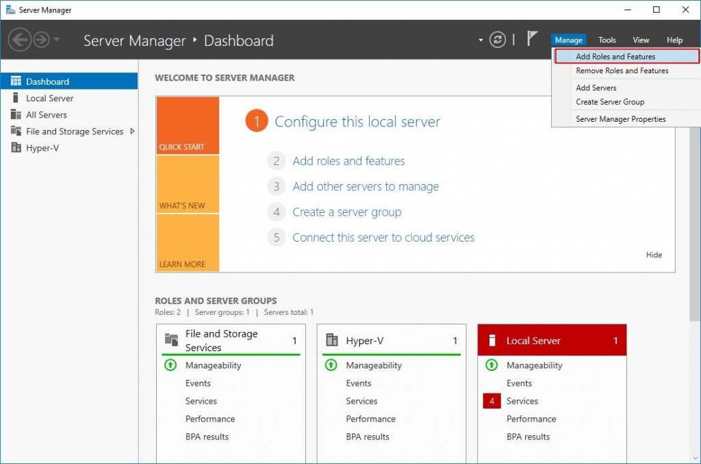Screen dimensions: 701x464
Task: Open the Tools menu
Action: click(x=607, y=40)
